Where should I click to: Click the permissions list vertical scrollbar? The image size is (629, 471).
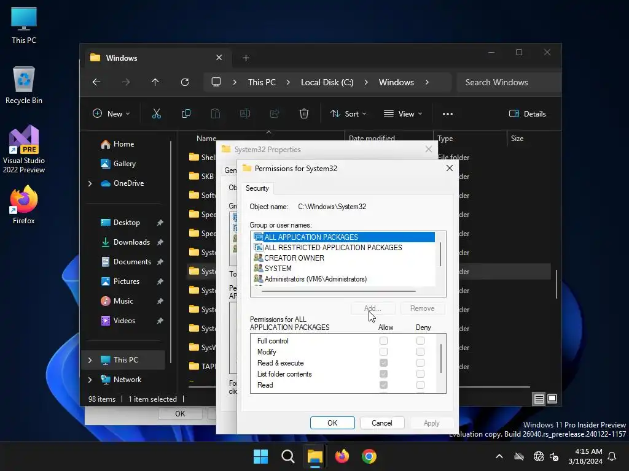(441, 358)
